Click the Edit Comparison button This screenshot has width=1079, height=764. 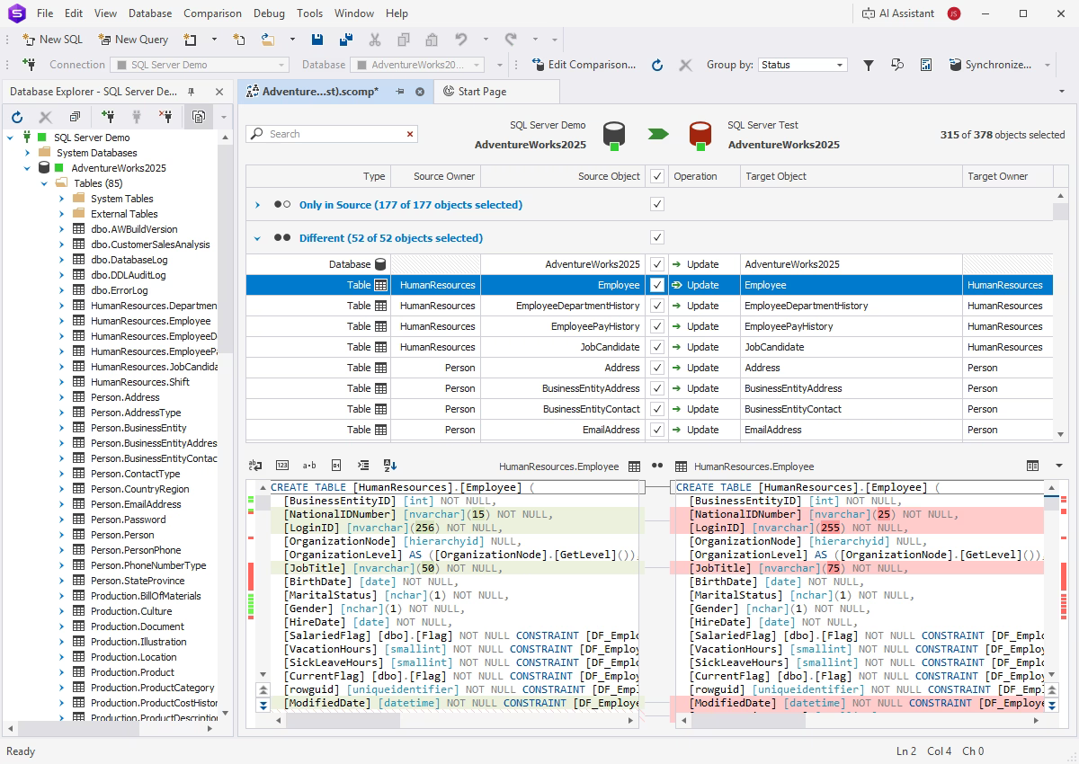[584, 65]
